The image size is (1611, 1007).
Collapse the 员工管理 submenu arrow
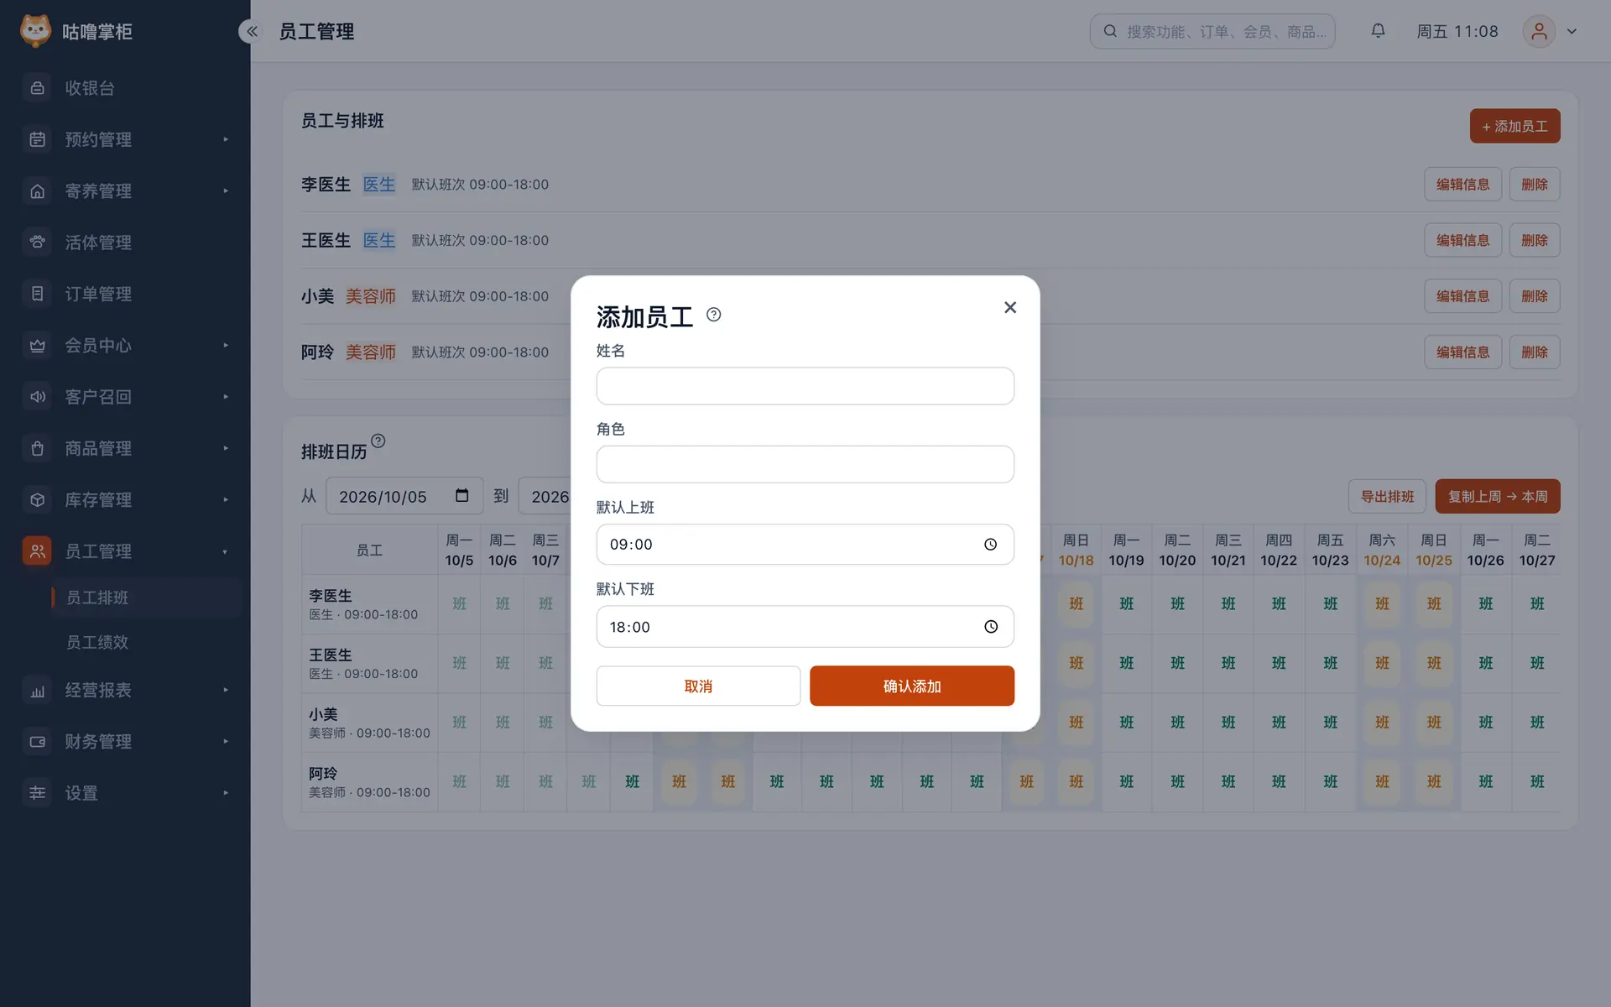(x=226, y=551)
